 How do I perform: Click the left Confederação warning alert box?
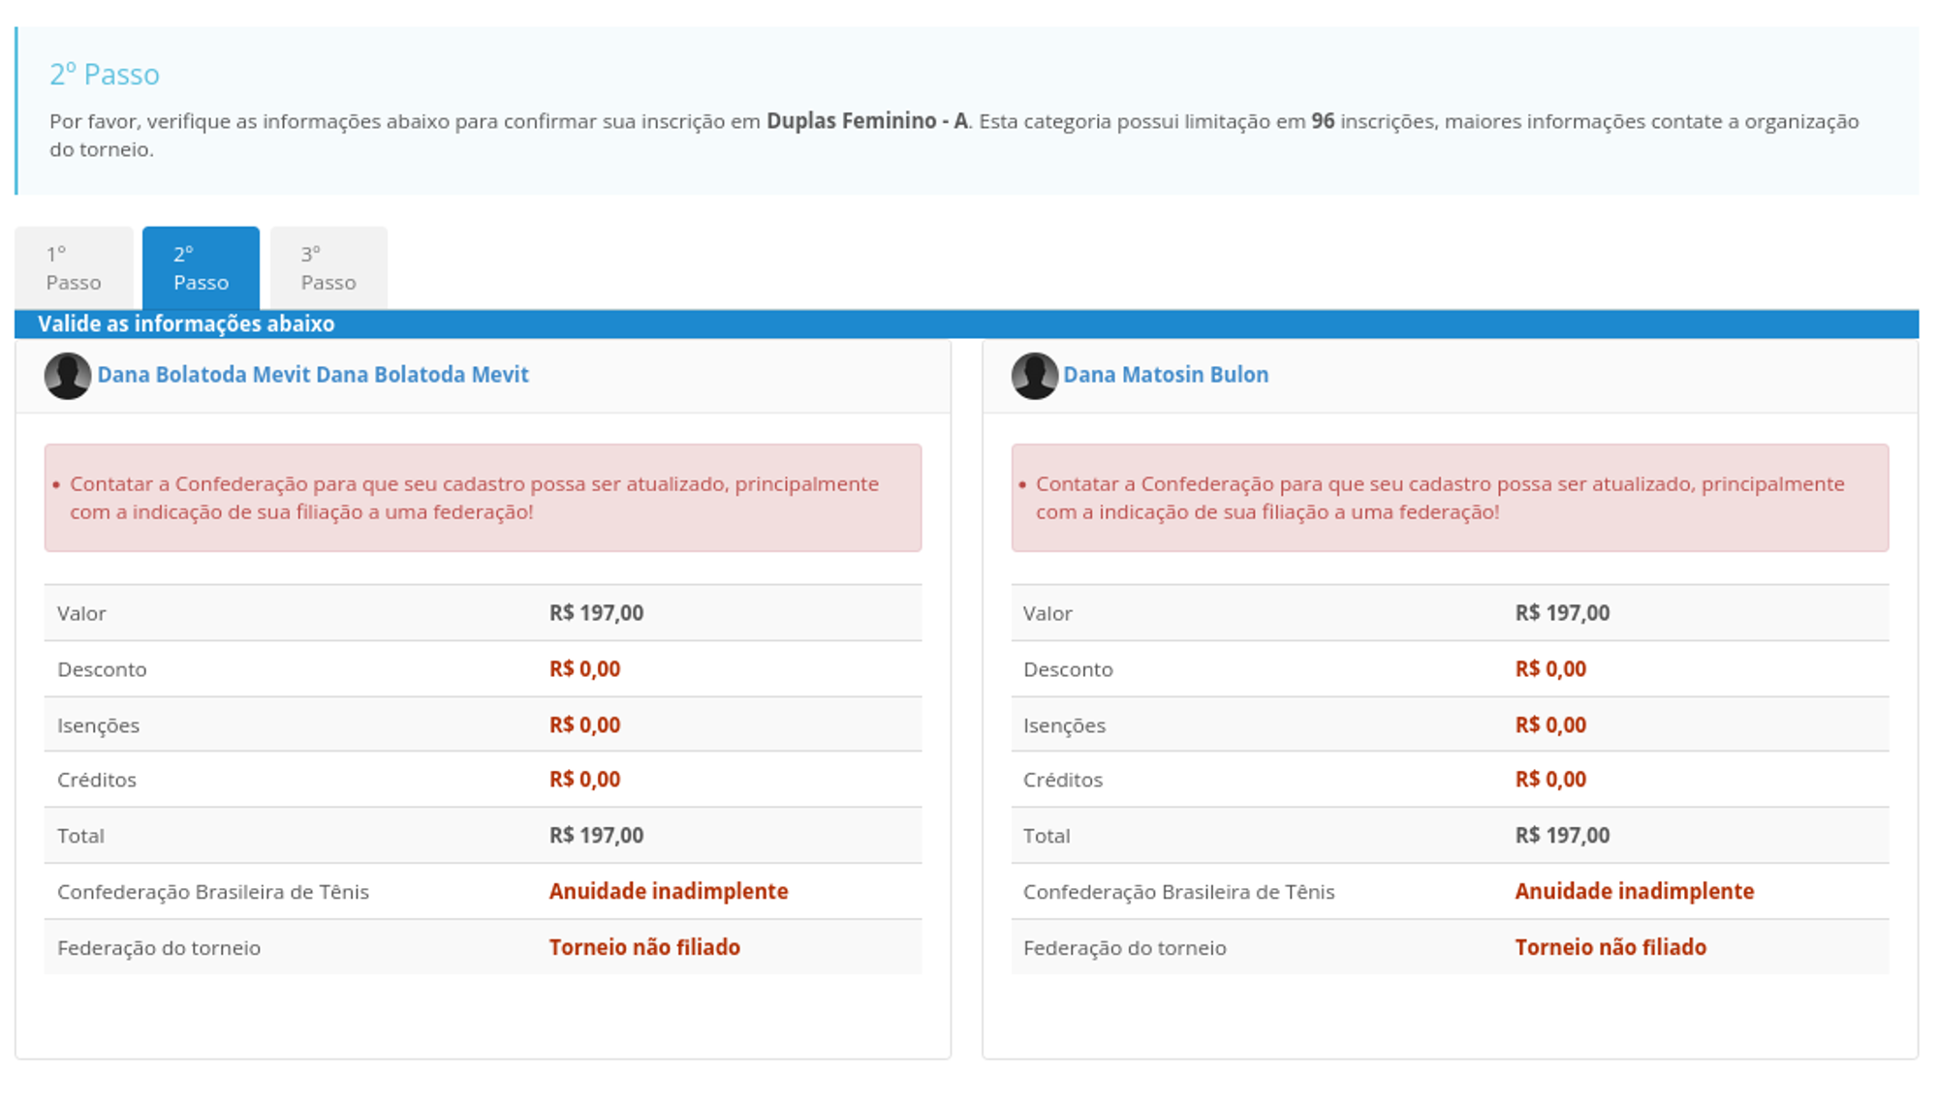point(483,498)
